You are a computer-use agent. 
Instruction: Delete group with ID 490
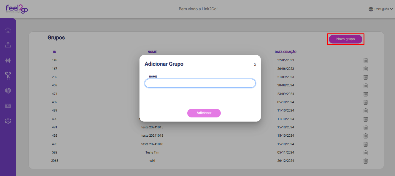pos(366,119)
